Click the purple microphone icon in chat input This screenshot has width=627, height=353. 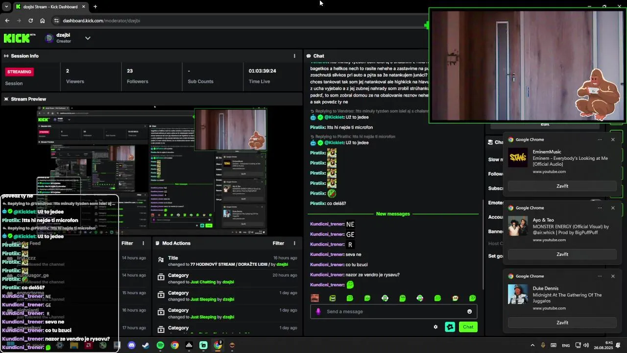318,311
